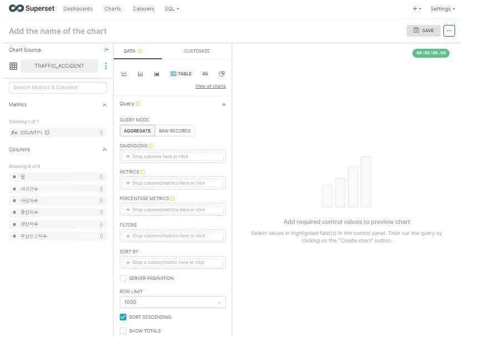Click the Search Metrics & Columns field

[x=58, y=88]
